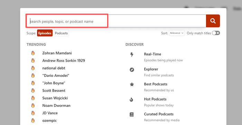242x125 pixels.
Task: Open trending search Scott Bessent
Action: [54, 91]
